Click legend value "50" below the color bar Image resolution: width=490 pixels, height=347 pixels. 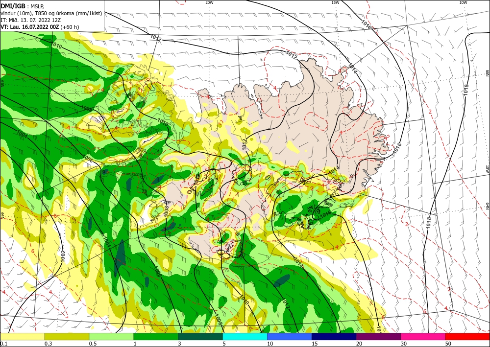[448, 344]
